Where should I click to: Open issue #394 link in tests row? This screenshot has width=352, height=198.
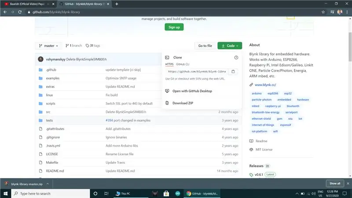(109, 120)
